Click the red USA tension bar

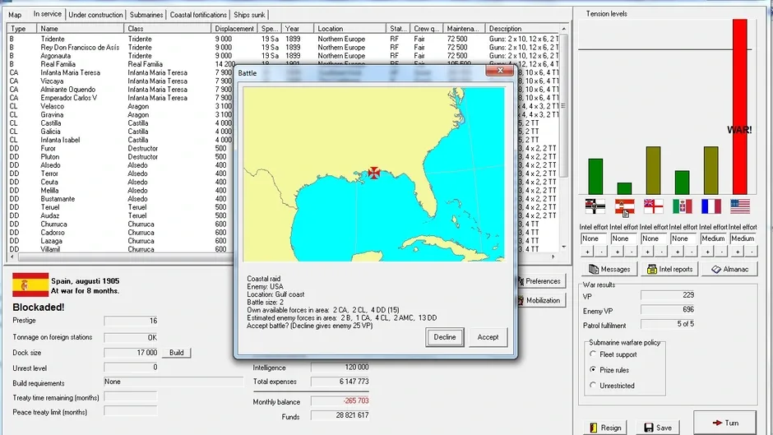tap(739, 107)
